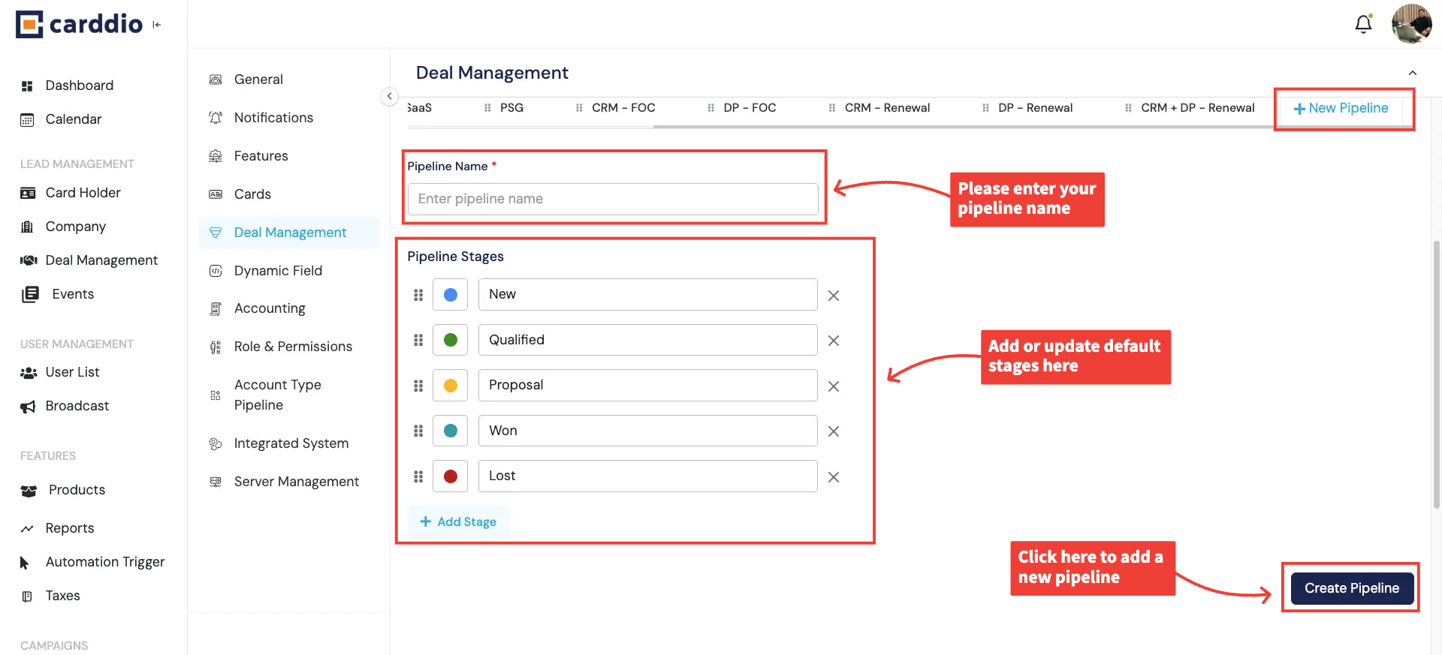
Task: Open Automation Trigger page
Action: [104, 562]
